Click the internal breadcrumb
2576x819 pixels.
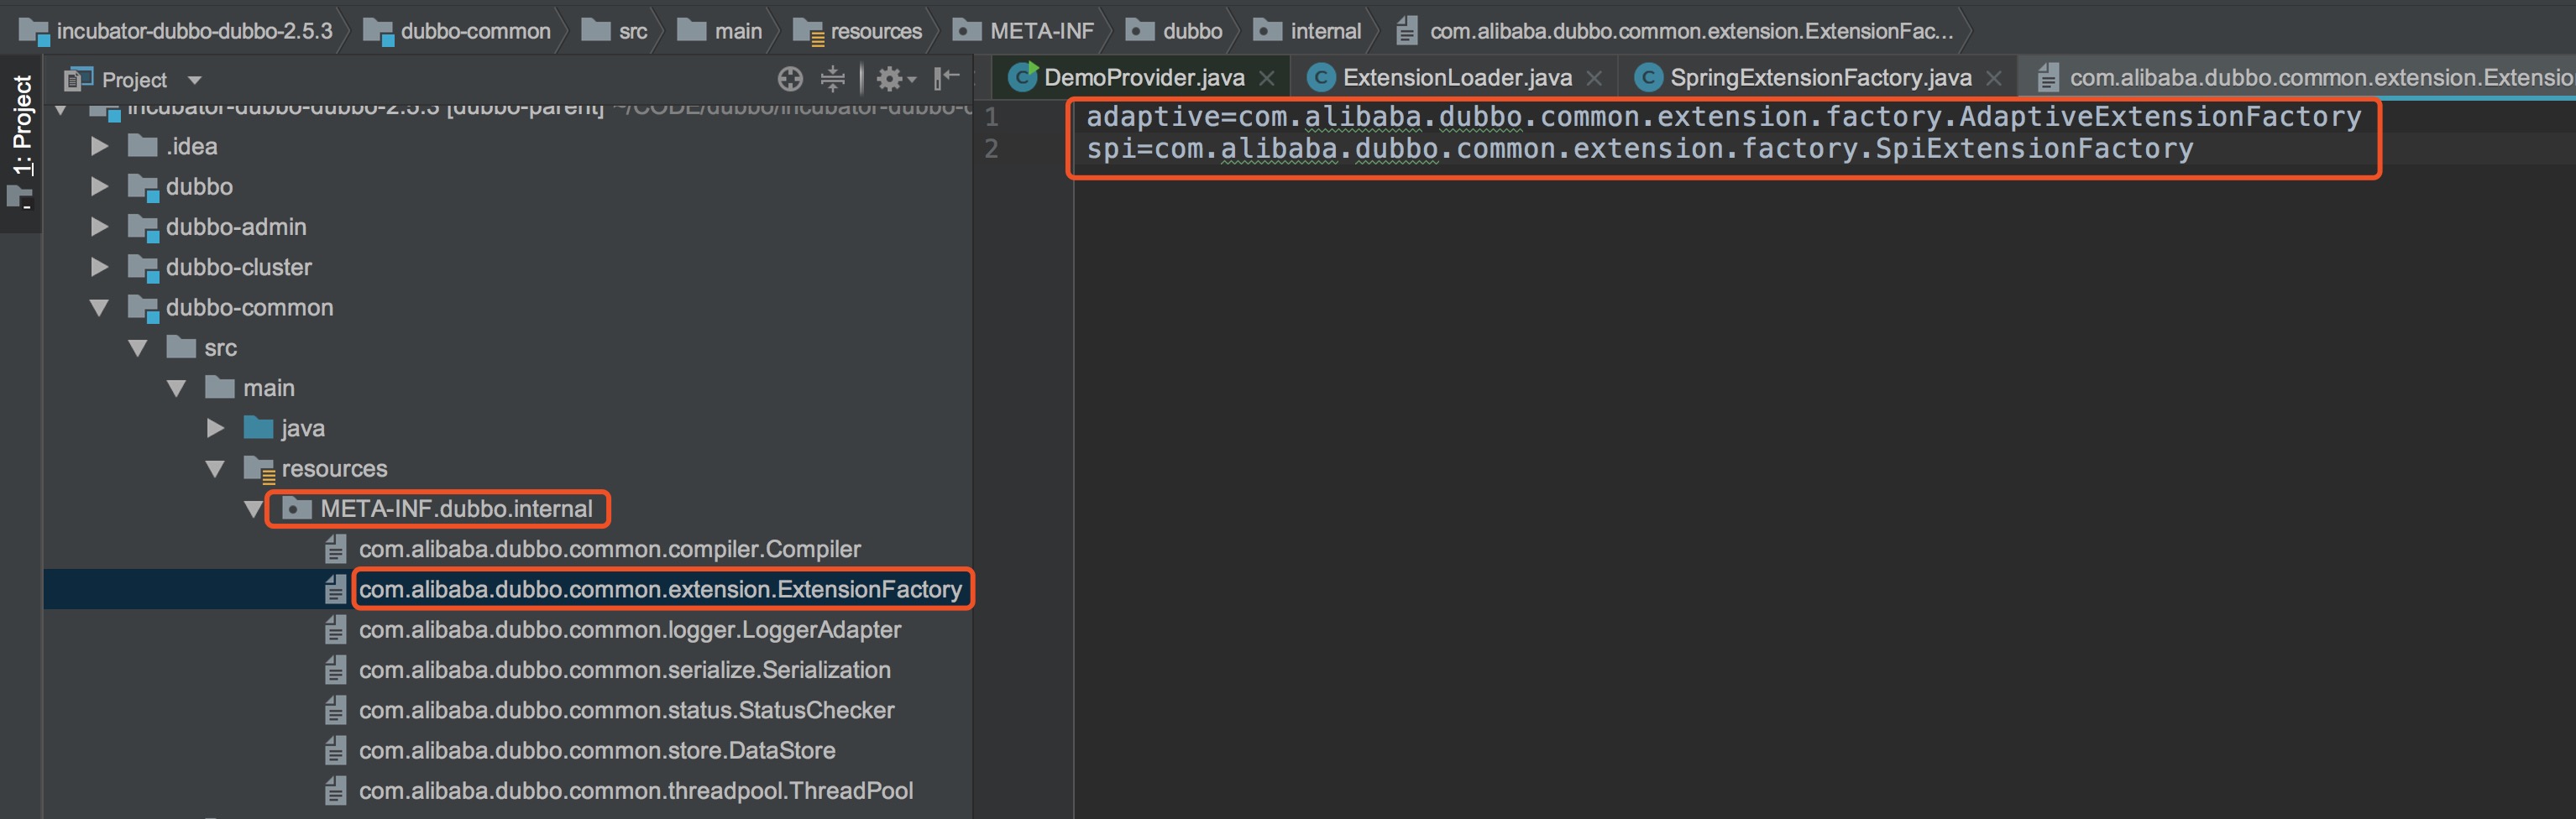point(1308,31)
